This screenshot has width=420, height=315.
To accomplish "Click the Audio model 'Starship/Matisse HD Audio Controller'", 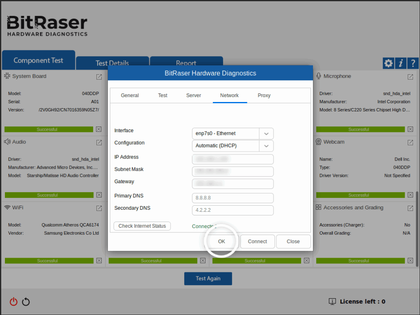I will pyautogui.click(x=63, y=175).
